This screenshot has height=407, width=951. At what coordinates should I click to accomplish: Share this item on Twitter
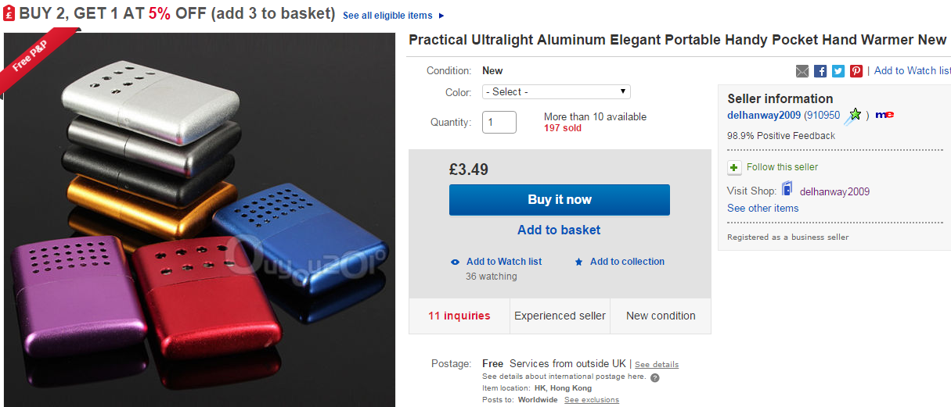coord(838,71)
